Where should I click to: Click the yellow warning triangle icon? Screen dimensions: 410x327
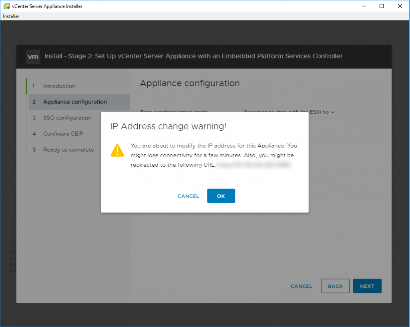(x=117, y=150)
